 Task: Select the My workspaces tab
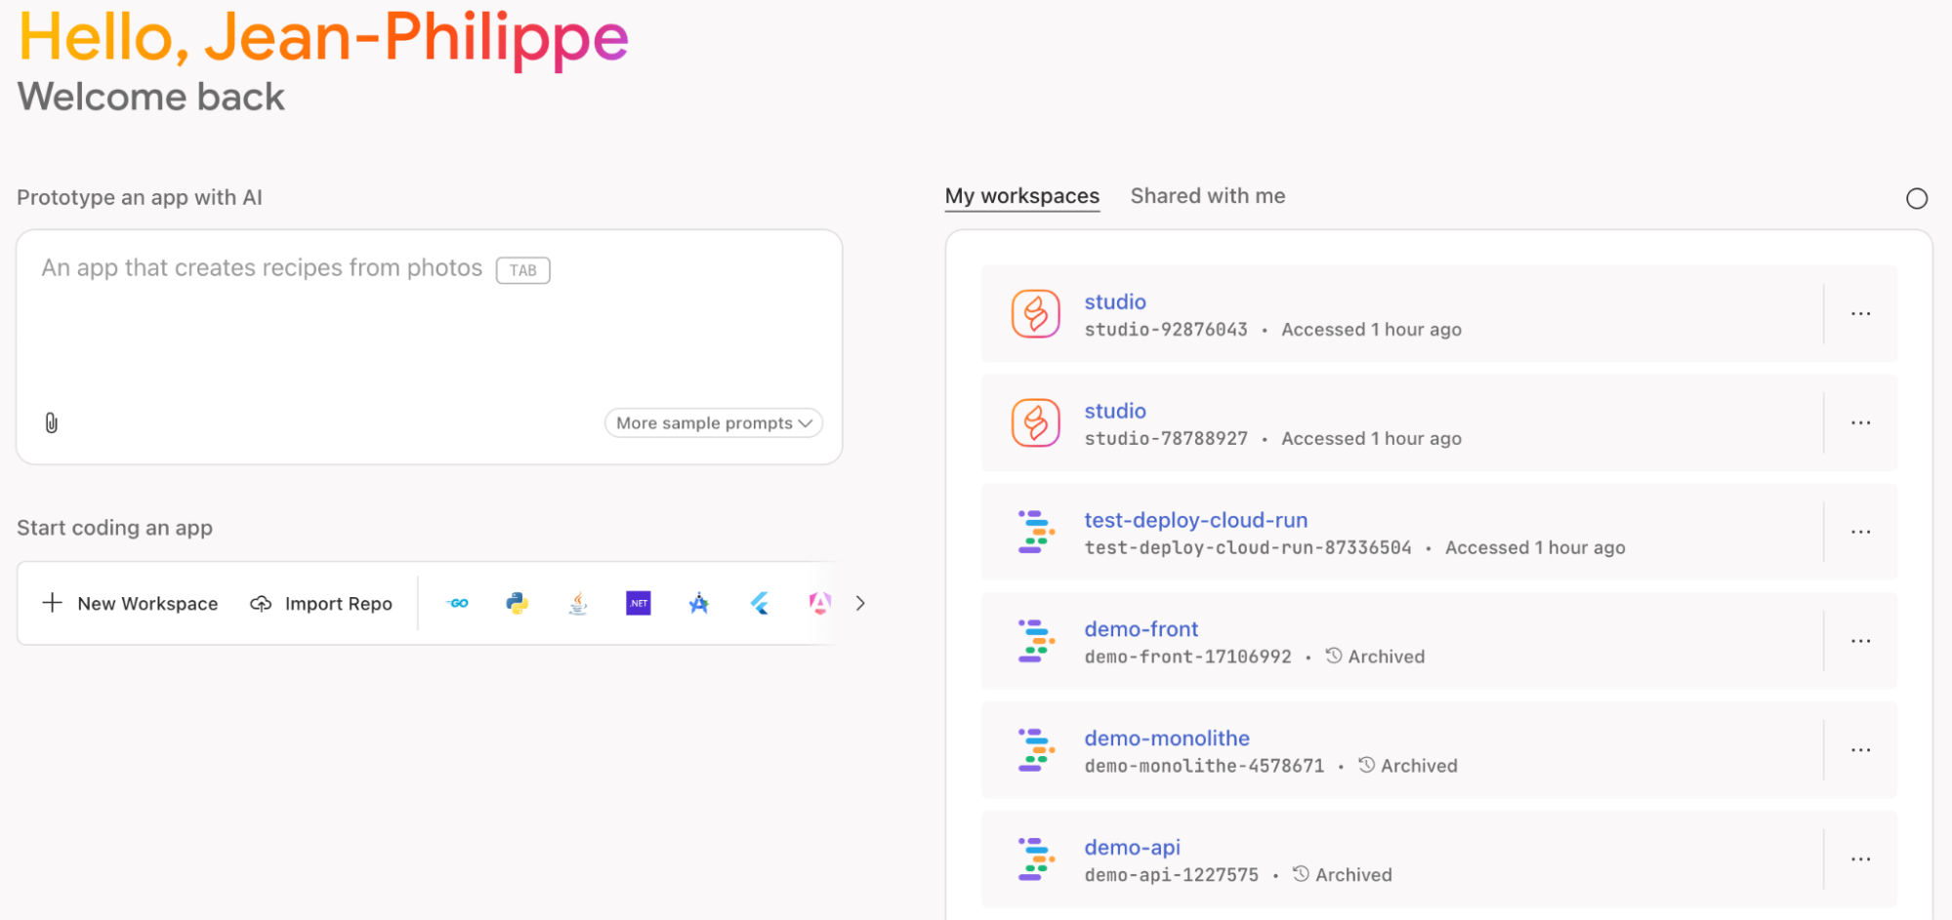[1021, 196]
